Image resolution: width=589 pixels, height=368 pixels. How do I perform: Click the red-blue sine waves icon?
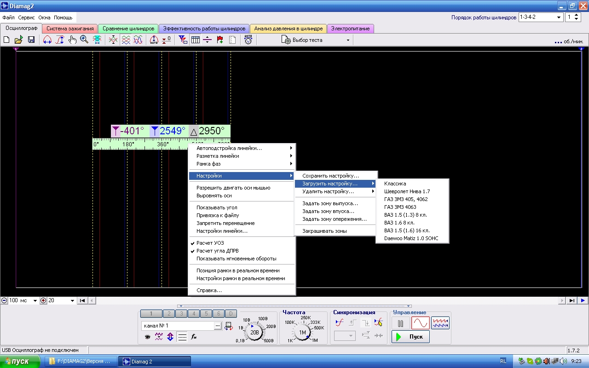coord(138,40)
